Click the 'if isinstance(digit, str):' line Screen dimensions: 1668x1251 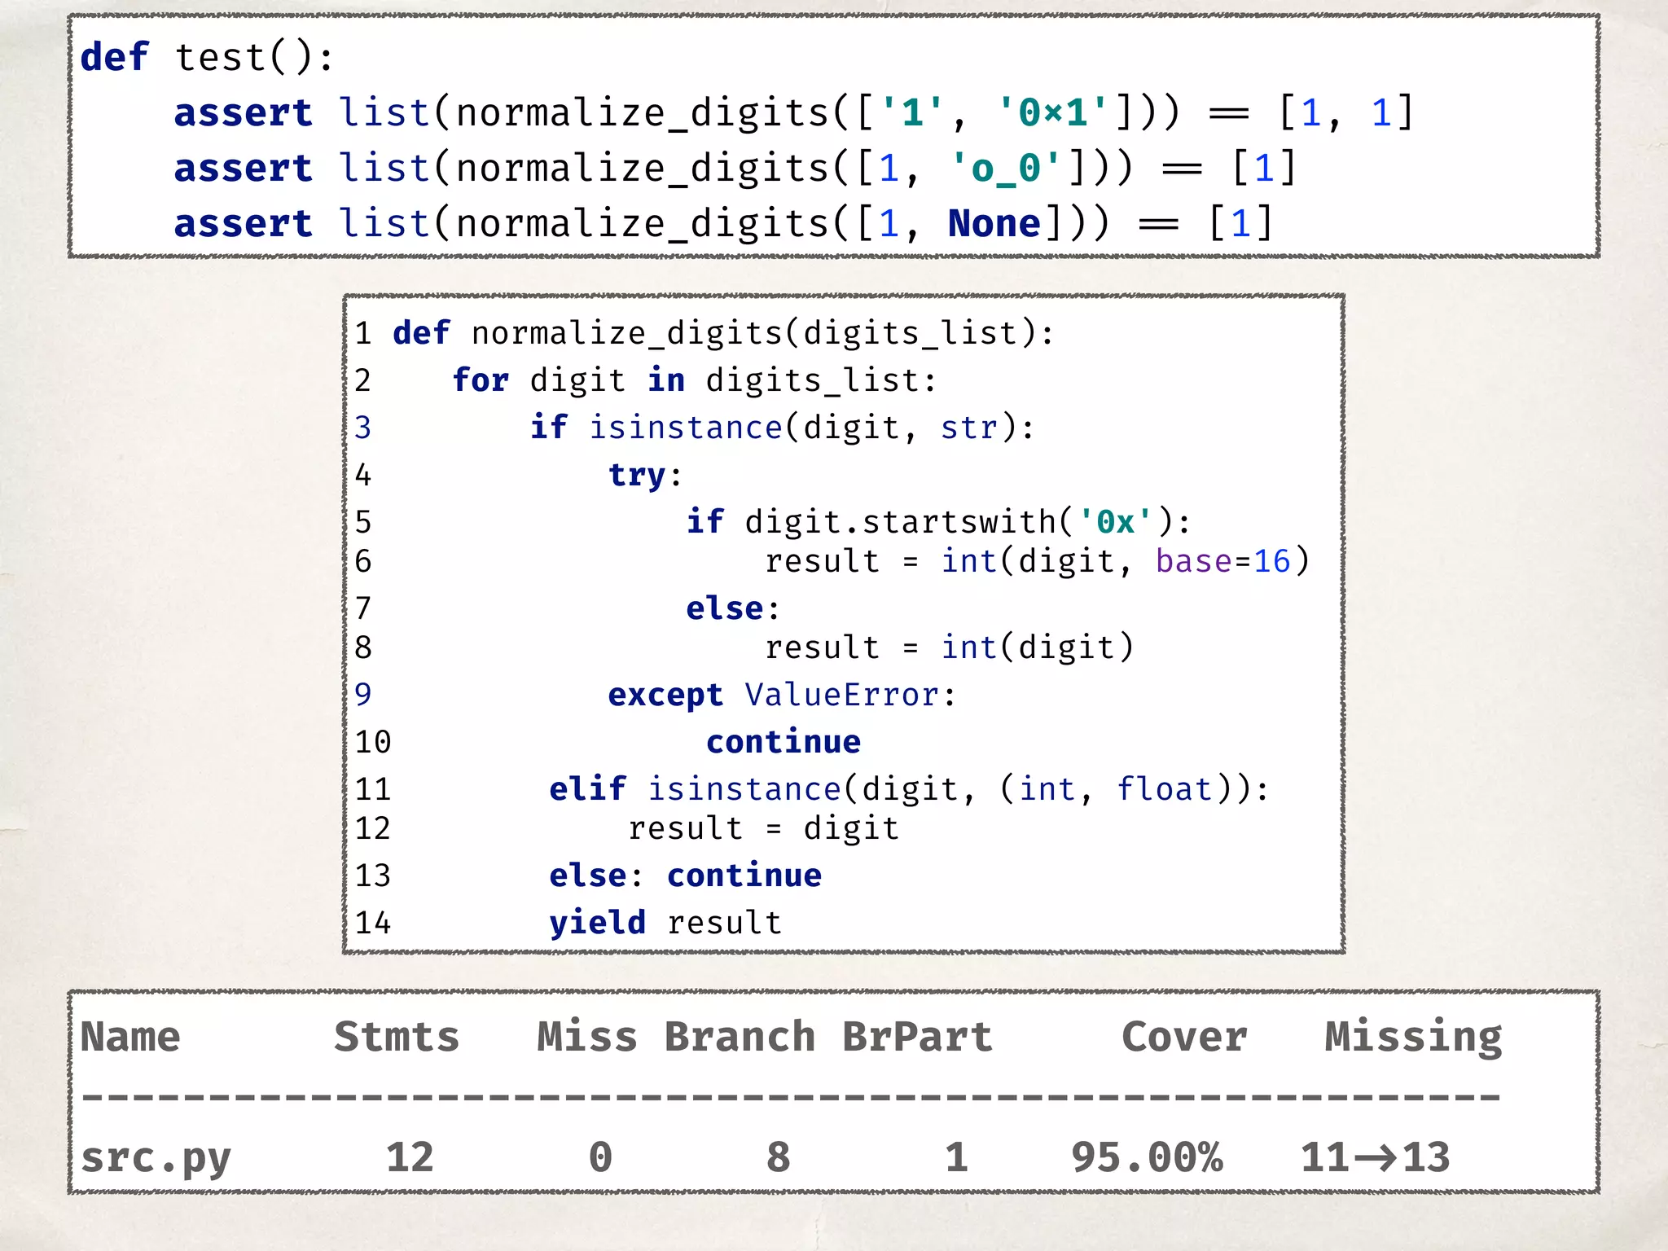783,428
